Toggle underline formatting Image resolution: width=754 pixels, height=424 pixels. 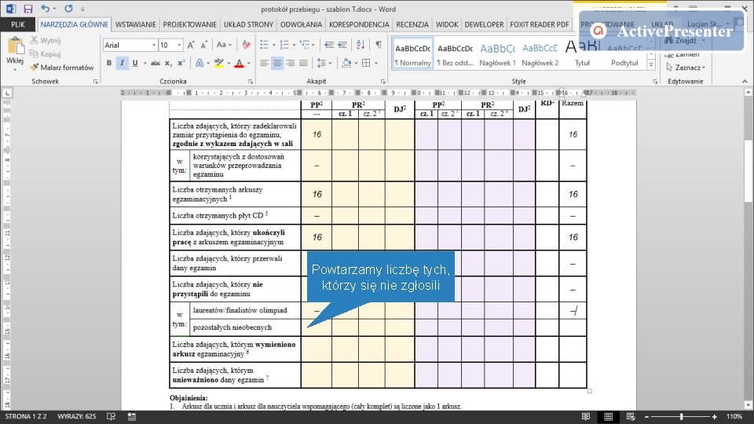click(134, 63)
